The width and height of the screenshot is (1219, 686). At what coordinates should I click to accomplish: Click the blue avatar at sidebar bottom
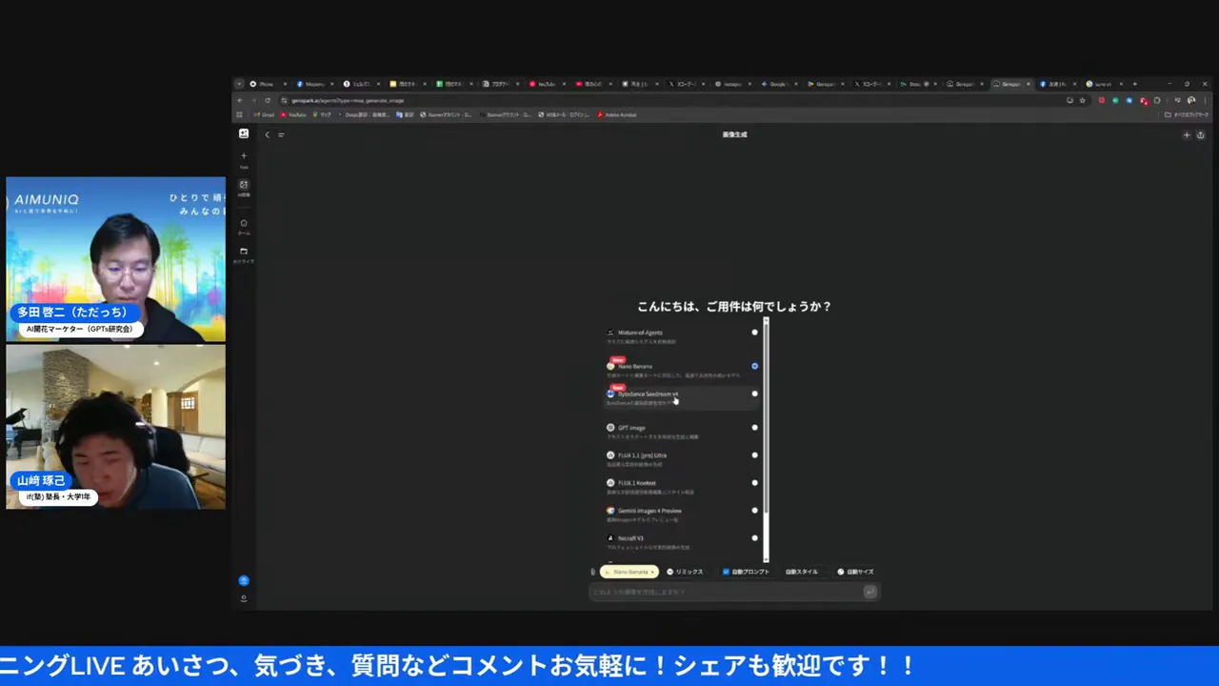pos(244,580)
